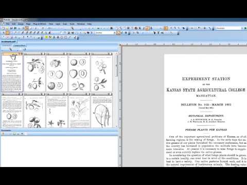Select the ellipse shape tool icon
This screenshot has height=185, width=247.
62,37
